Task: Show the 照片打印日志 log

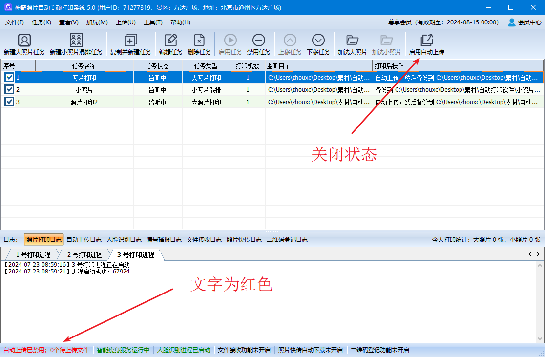Action: [x=44, y=239]
